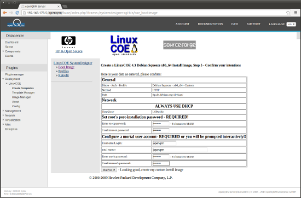The height and width of the screenshot is (198, 301).
Task: Click the browser forward arrow
Action: (x=11, y=13)
